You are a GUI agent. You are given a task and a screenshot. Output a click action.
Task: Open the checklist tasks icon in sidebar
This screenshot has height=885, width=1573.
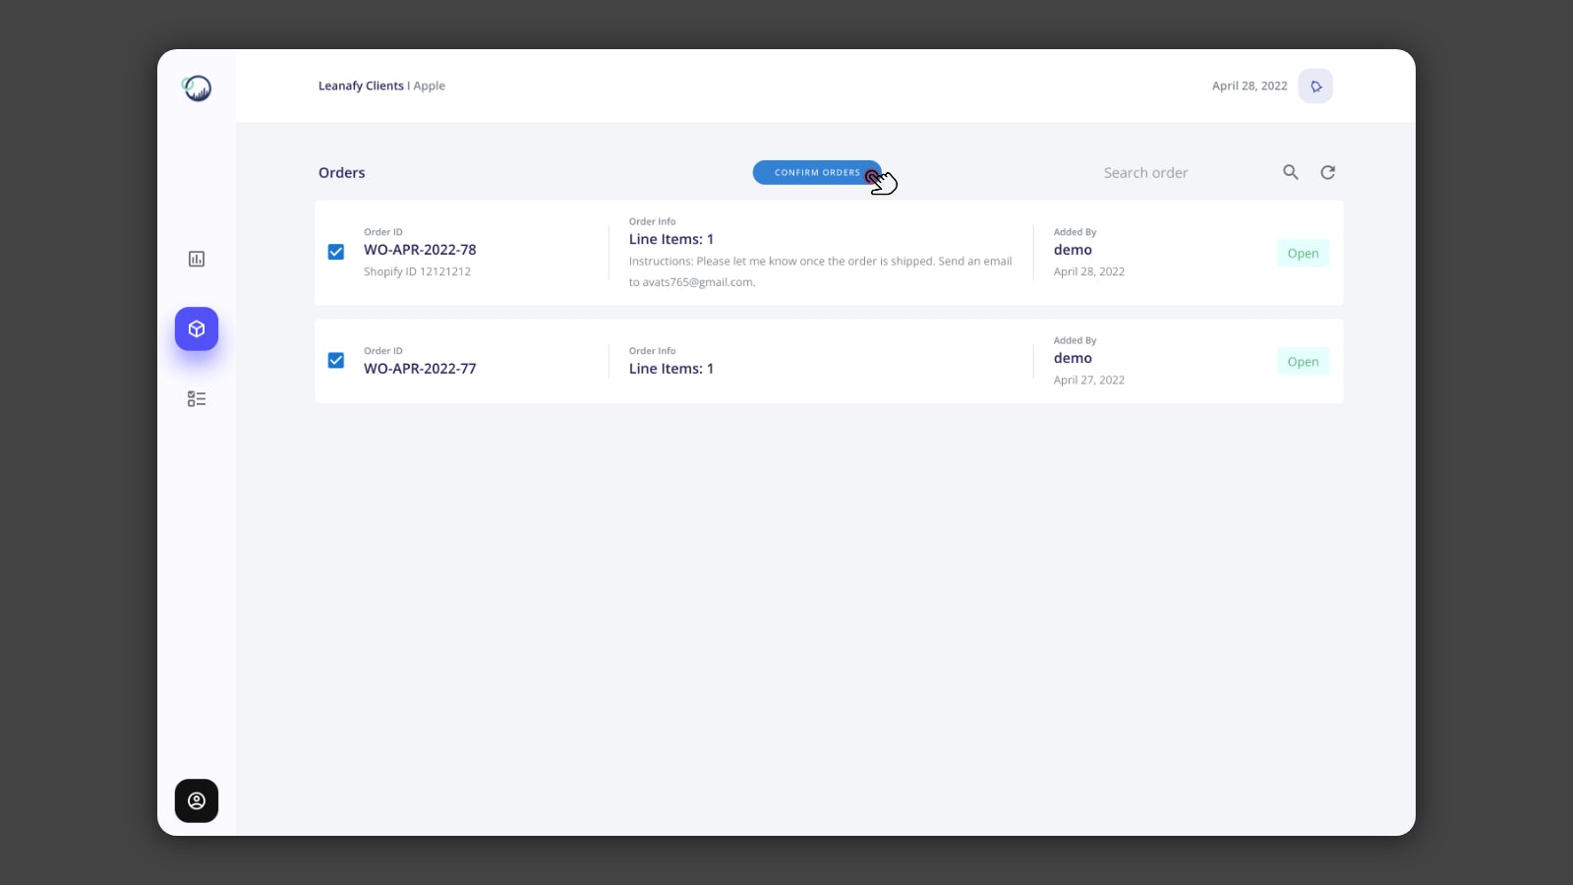point(196,398)
